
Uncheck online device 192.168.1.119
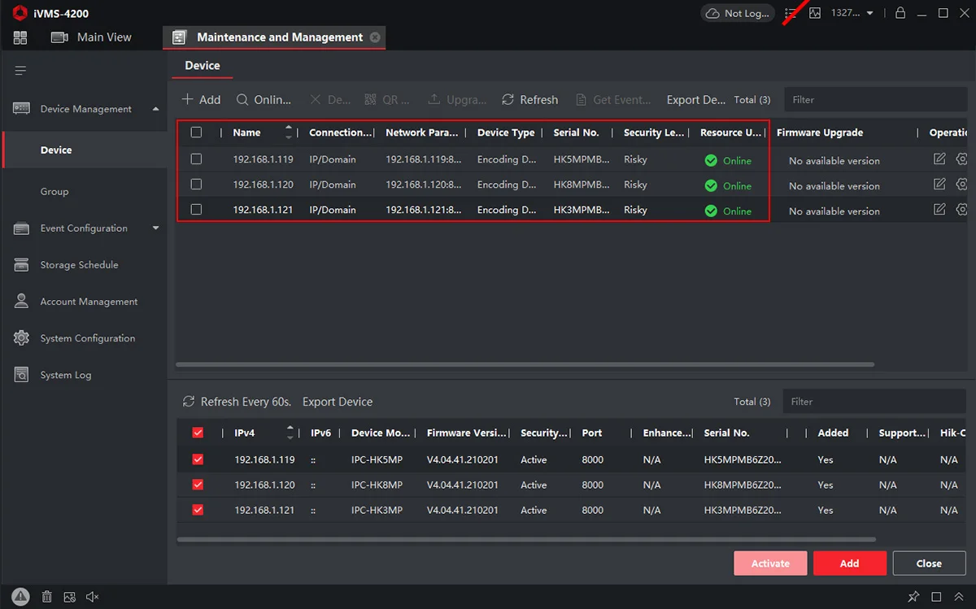198,459
